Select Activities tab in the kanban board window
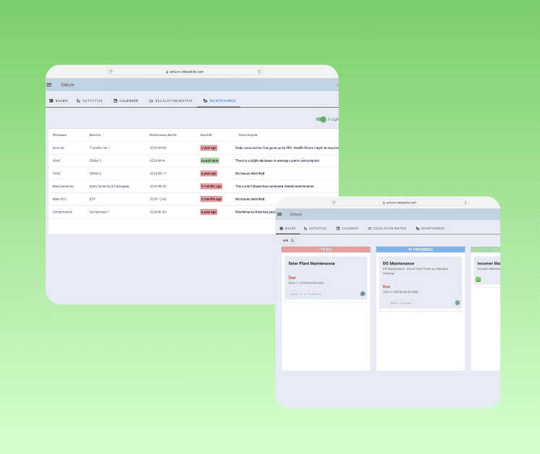The image size is (540, 454). pyautogui.click(x=315, y=228)
